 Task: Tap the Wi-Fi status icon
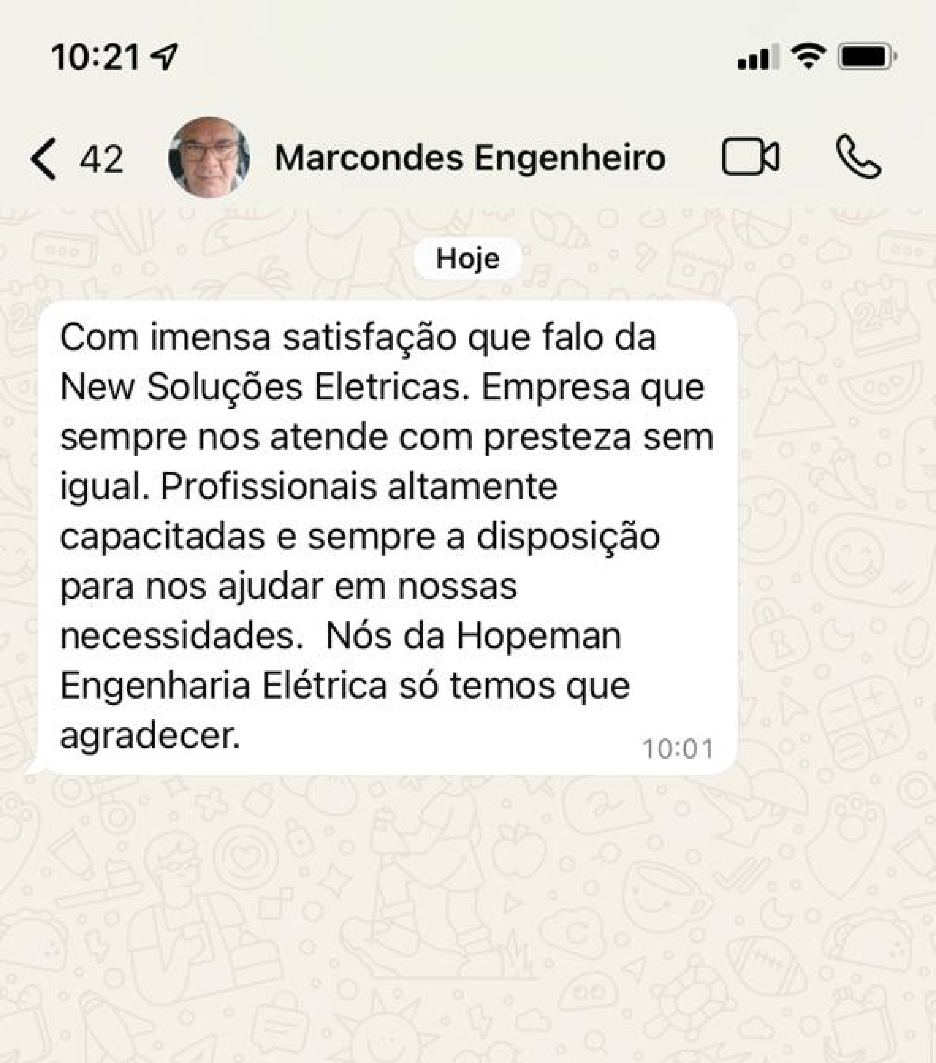(808, 56)
